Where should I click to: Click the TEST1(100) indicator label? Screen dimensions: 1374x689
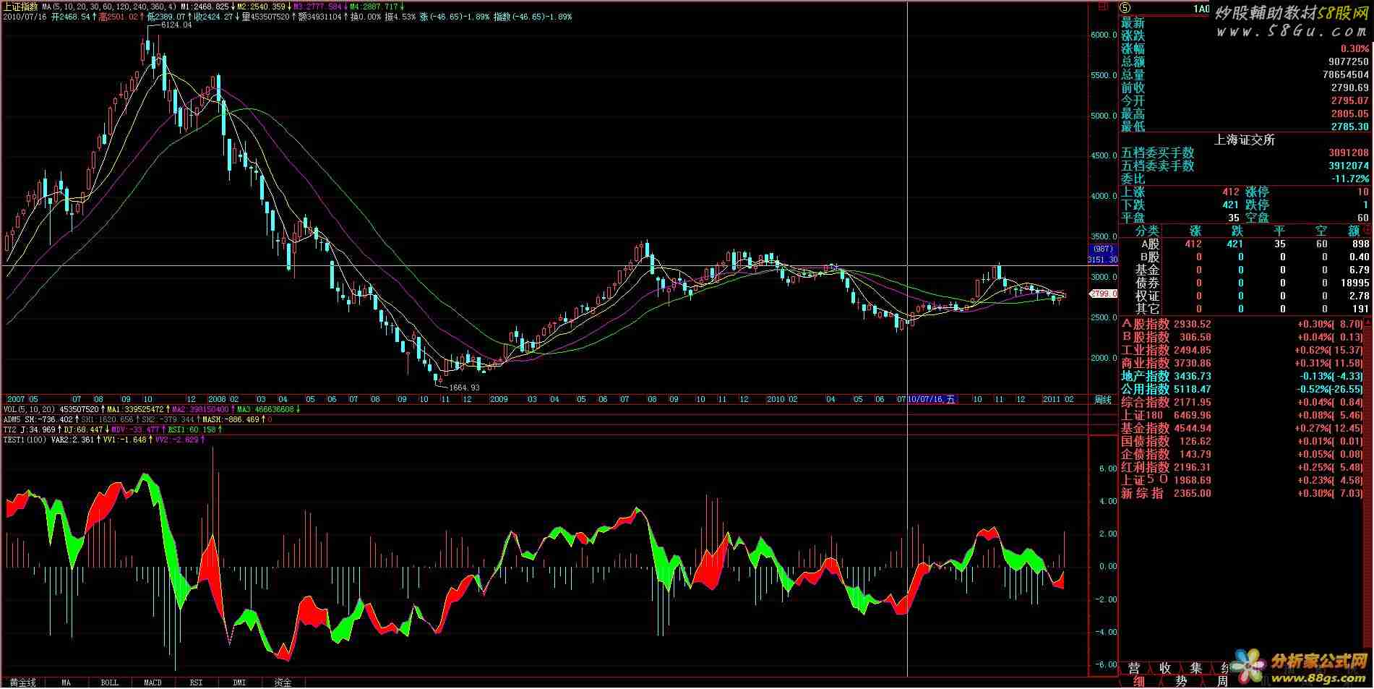tap(25, 440)
